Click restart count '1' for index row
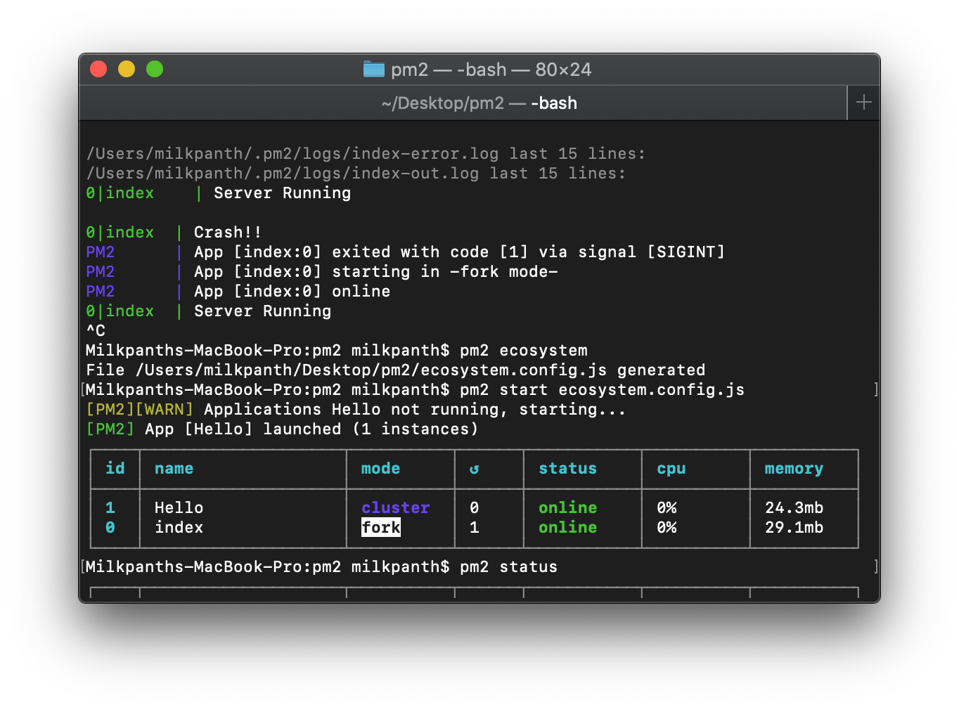The width and height of the screenshot is (959, 707). pyautogui.click(x=475, y=527)
